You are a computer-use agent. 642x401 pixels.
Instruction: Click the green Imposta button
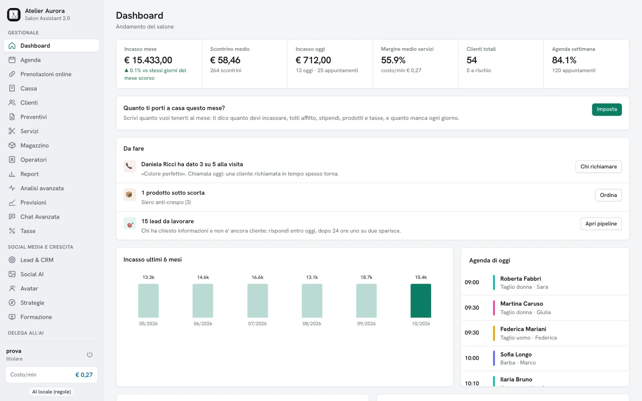[607, 109]
